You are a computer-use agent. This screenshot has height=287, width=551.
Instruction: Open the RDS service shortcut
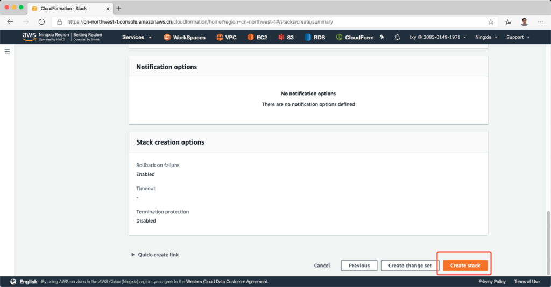click(x=315, y=38)
